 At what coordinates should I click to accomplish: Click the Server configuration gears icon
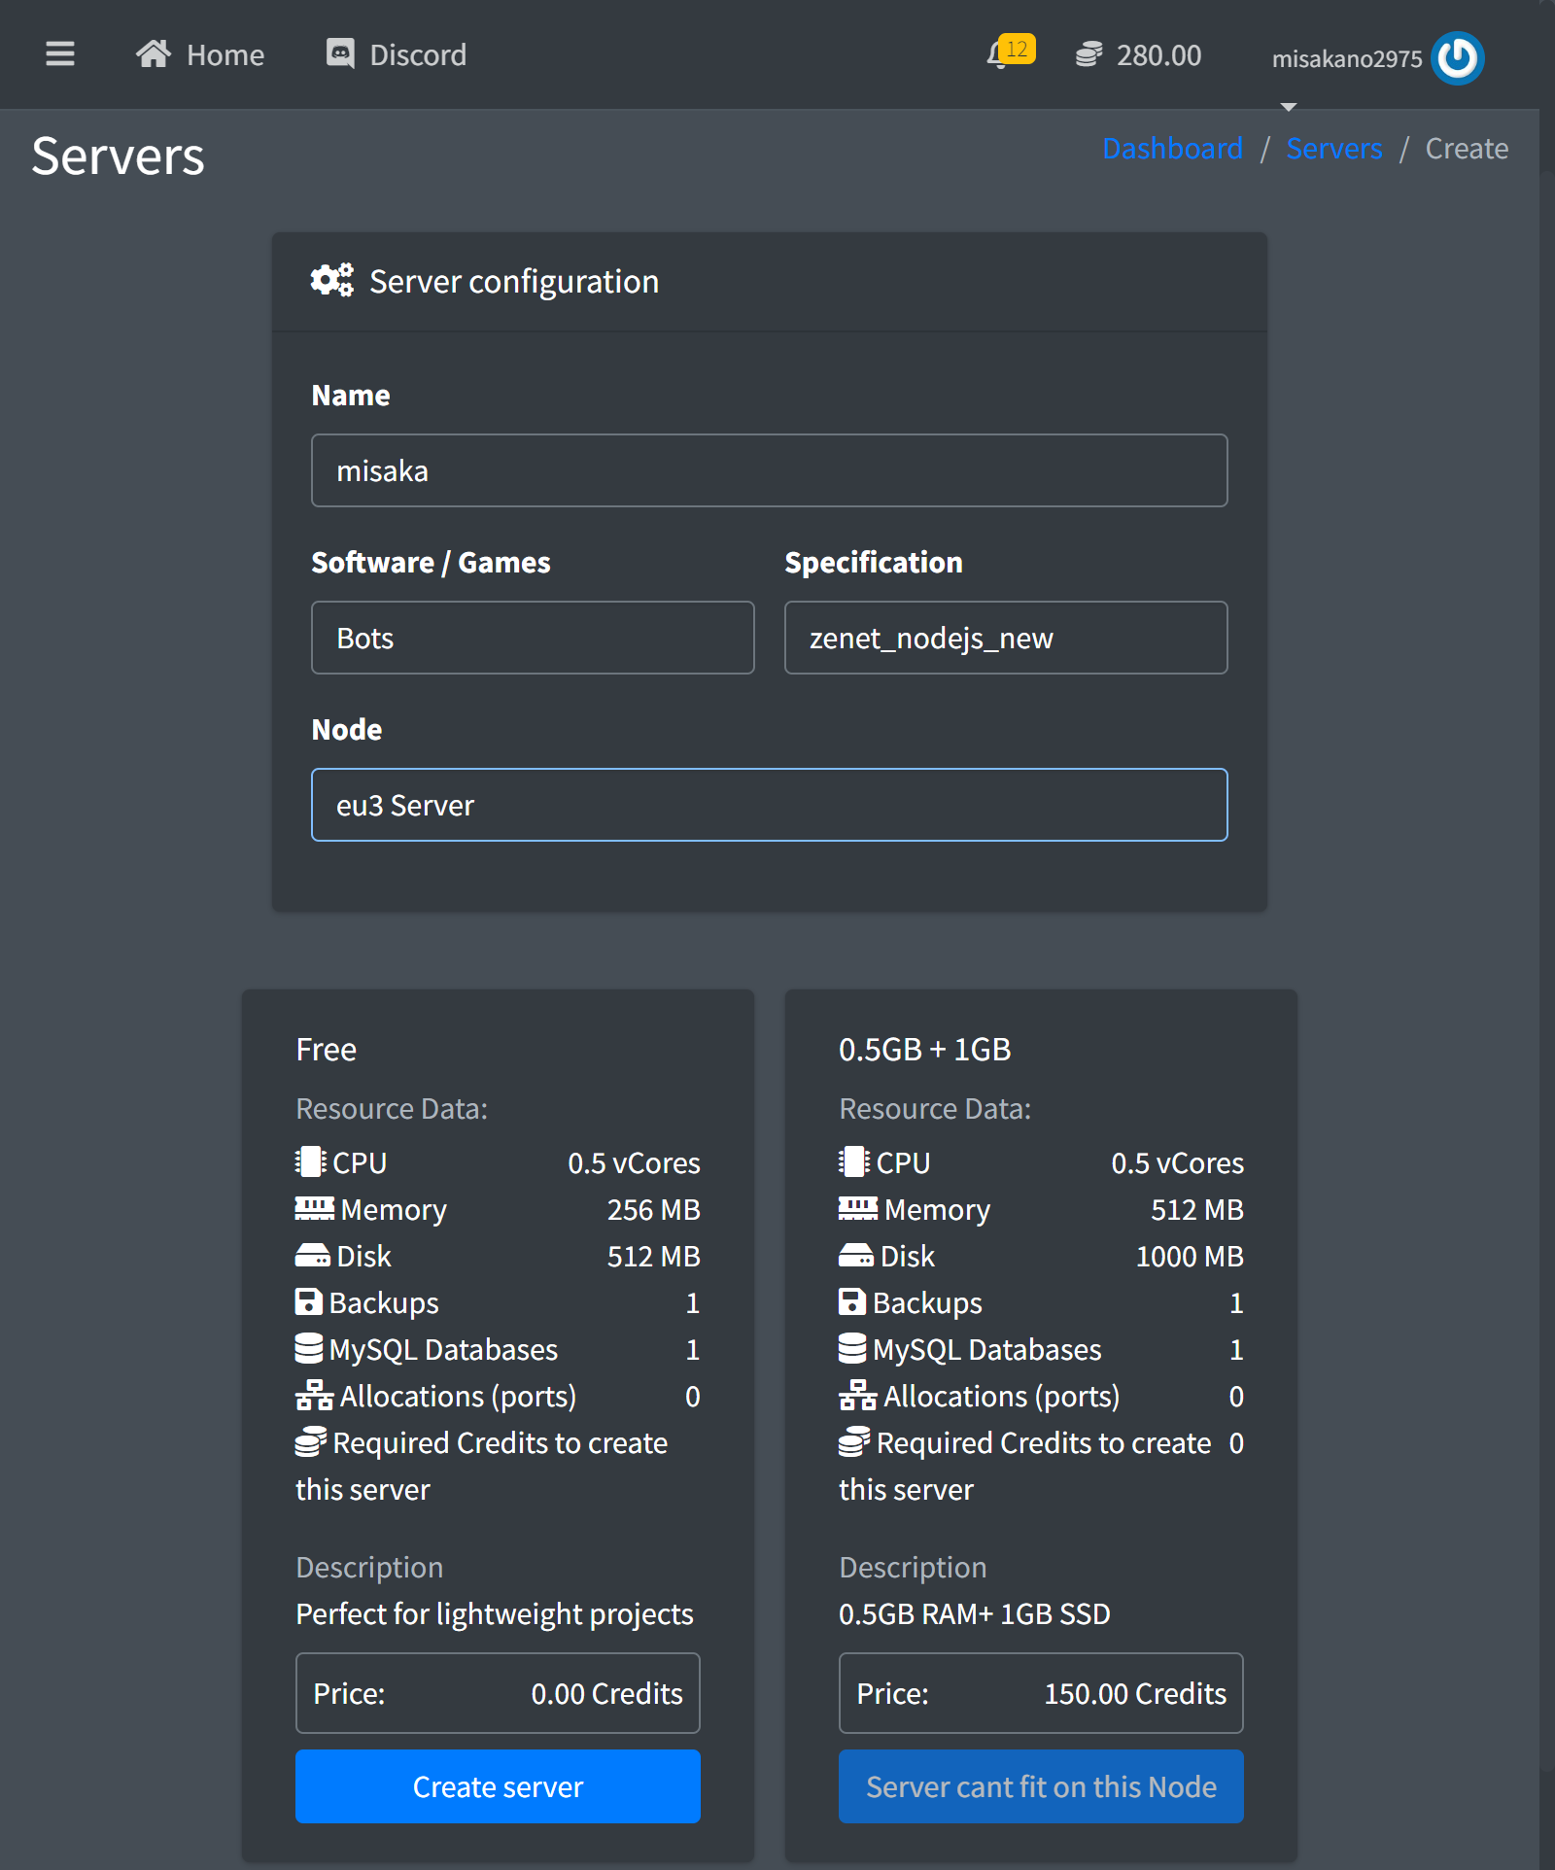(x=331, y=281)
